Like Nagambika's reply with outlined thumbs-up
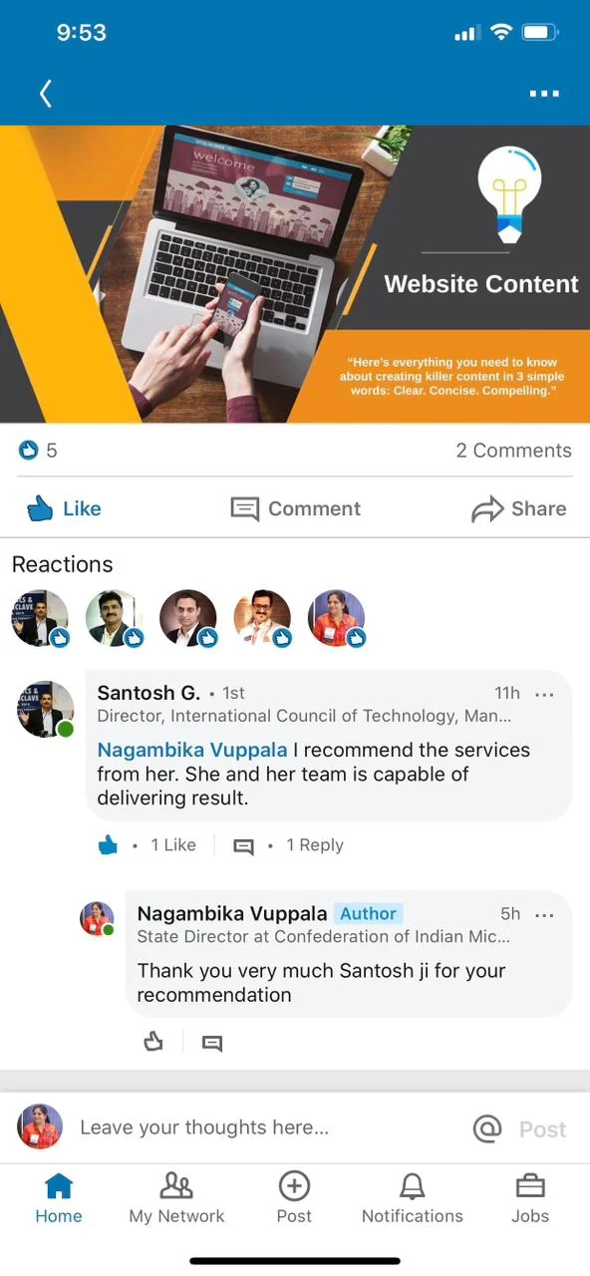 point(152,1042)
